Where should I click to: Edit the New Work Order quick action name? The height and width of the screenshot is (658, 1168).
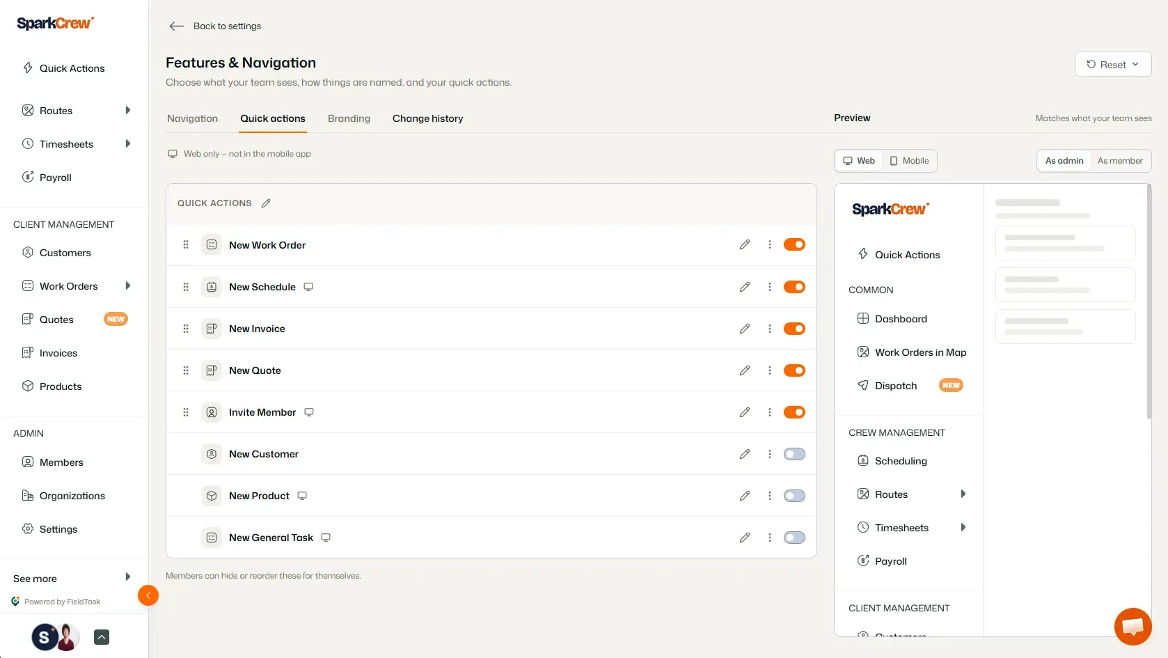[x=745, y=244]
